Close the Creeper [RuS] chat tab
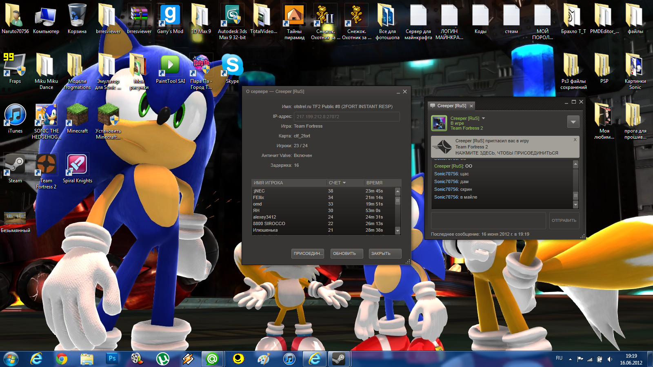Viewport: 653px width, 367px height. 471,106
